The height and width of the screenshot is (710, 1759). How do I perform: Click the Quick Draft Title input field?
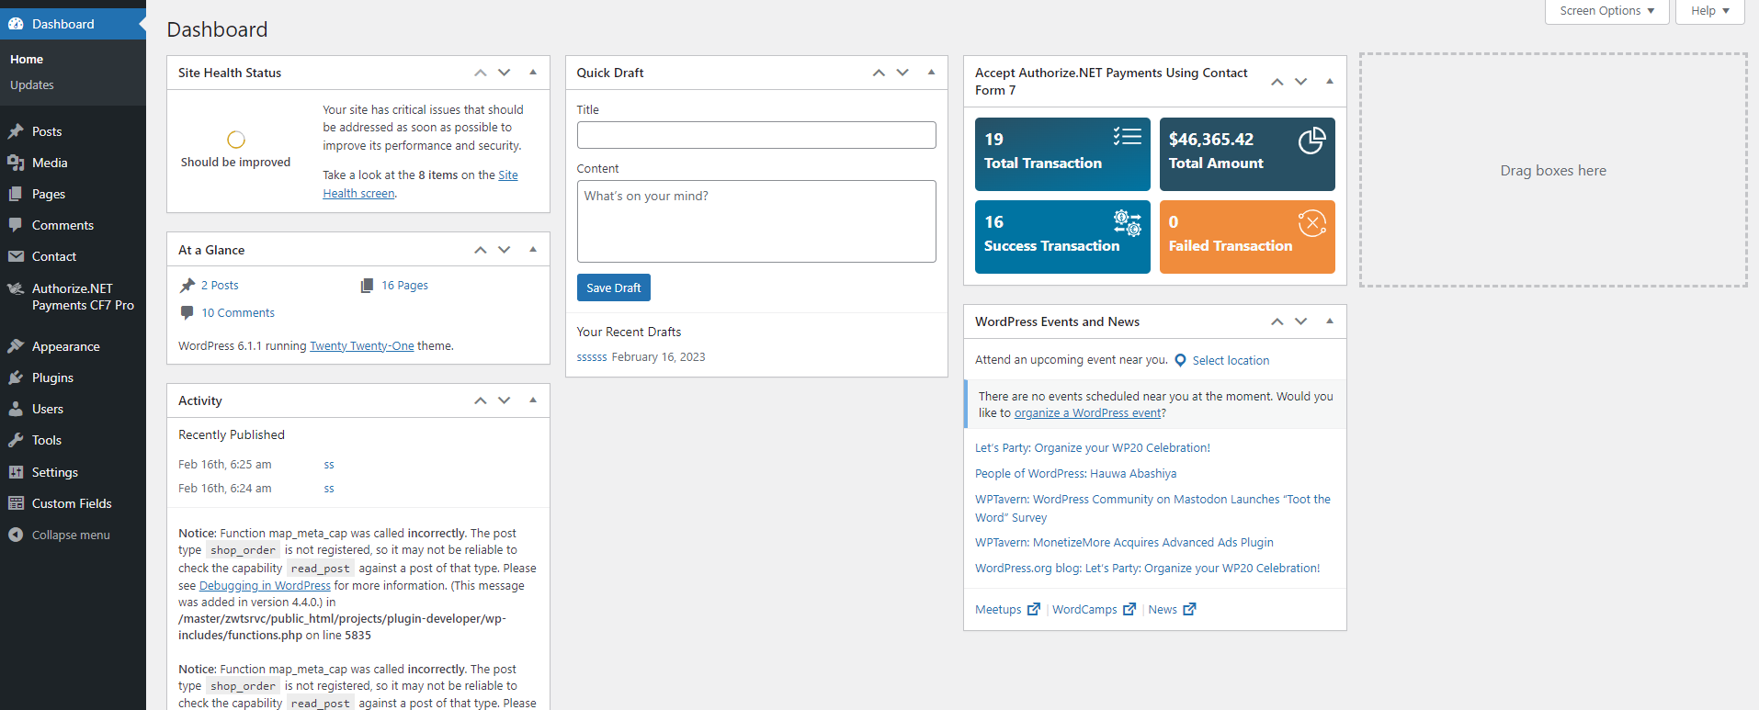pyautogui.click(x=755, y=135)
